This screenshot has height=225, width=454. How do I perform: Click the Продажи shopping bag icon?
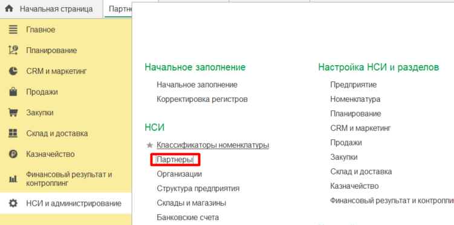[x=13, y=92]
